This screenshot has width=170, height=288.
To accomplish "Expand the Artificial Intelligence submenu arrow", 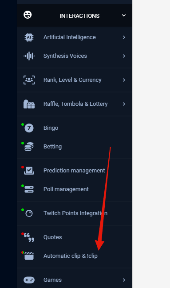I will [x=124, y=37].
